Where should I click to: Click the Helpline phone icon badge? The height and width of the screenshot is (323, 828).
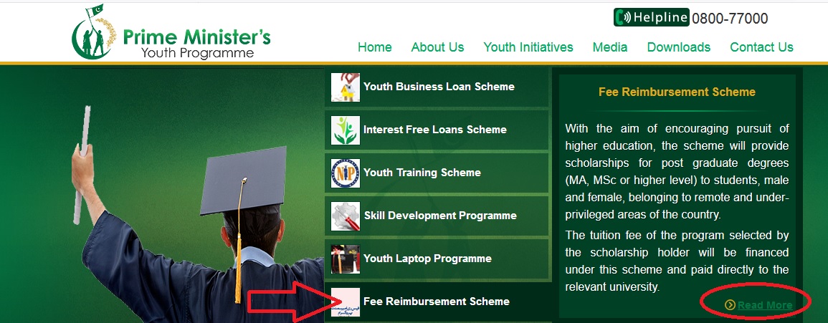652,17
